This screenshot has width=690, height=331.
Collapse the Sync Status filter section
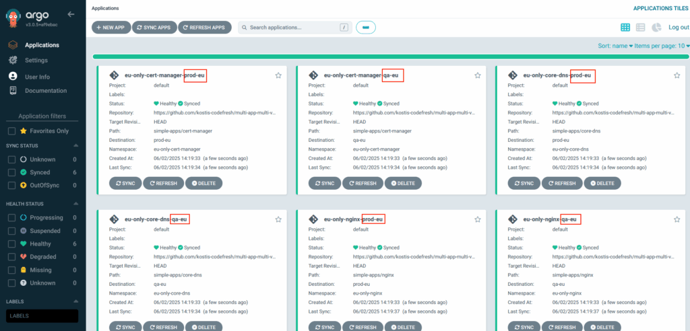[75, 146]
